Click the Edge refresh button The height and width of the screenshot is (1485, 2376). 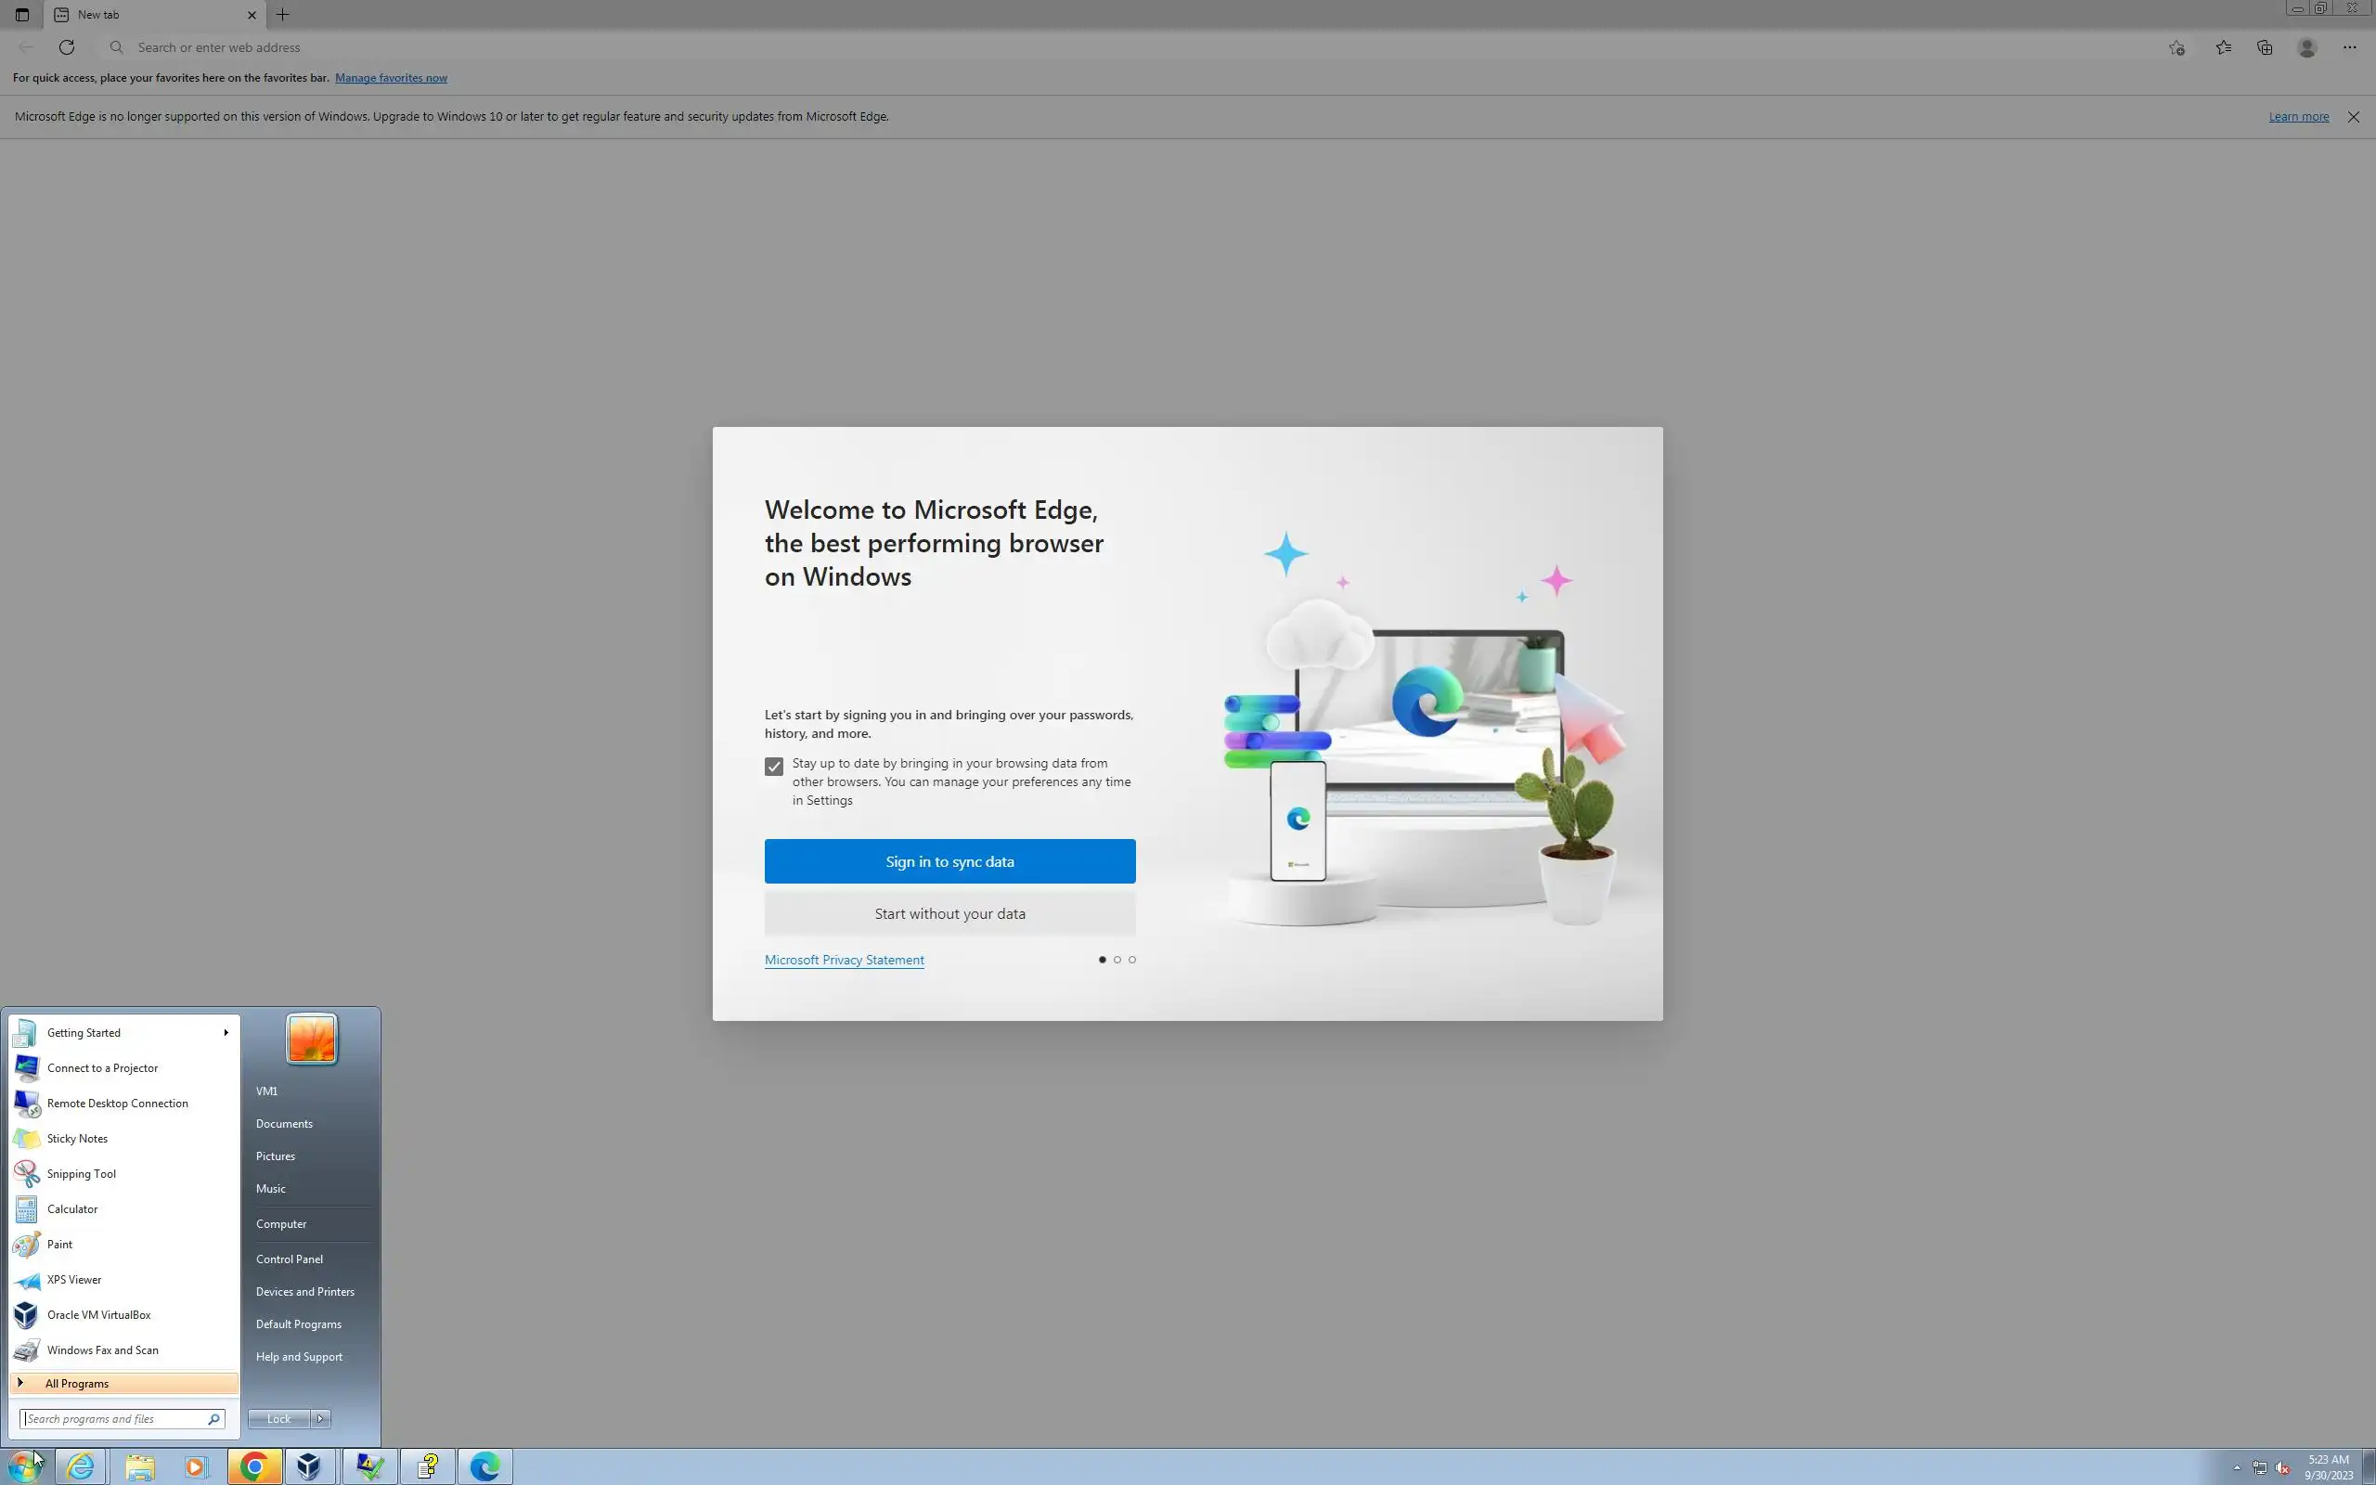click(67, 47)
